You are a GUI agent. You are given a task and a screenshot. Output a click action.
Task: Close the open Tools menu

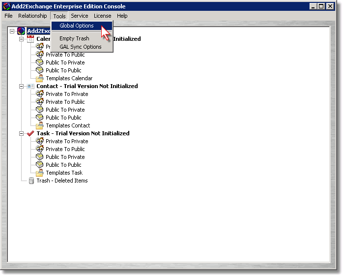(x=59, y=16)
